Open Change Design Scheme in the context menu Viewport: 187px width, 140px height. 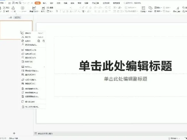click(33, 71)
